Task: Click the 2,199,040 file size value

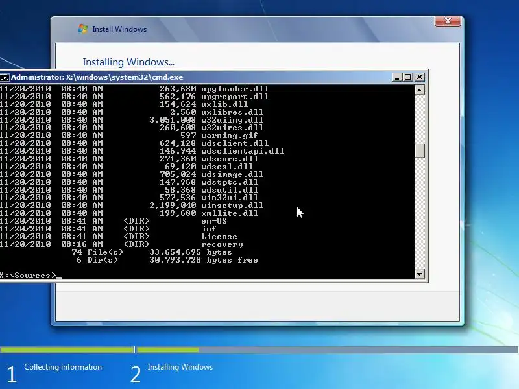Action: pyautogui.click(x=173, y=206)
